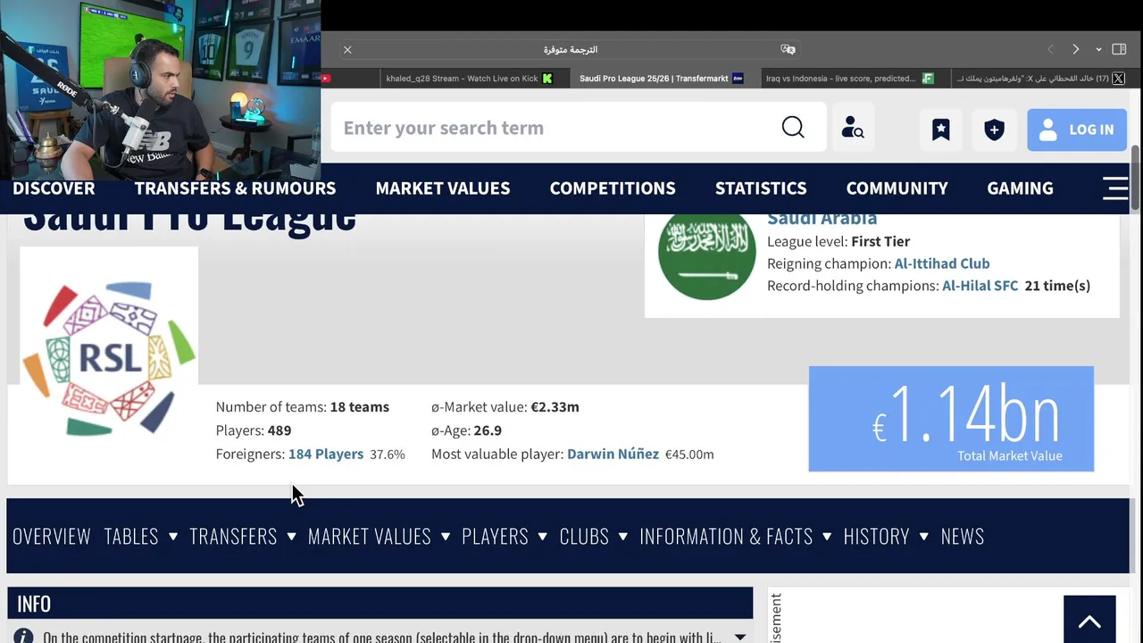Click the RSL league logo

click(x=109, y=360)
